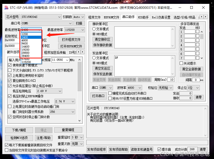Open CPU-Core voltage 2.74 V dropdown
214x159 pixels.
65,101
